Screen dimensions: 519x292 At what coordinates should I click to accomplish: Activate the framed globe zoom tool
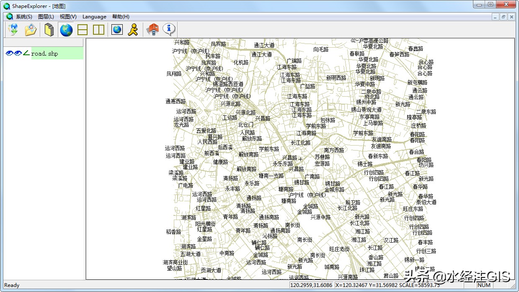click(x=116, y=29)
